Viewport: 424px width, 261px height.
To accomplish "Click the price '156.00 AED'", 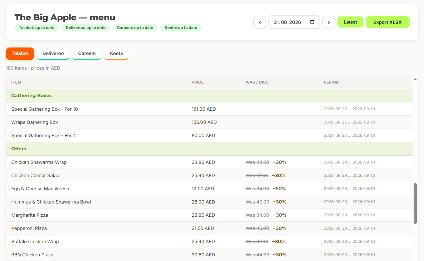I will (x=204, y=122).
